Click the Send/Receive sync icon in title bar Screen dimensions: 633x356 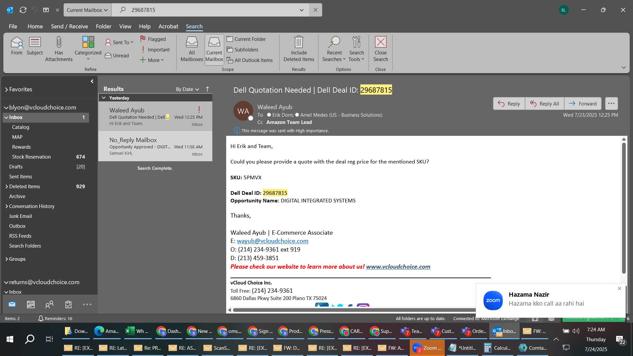click(23, 10)
